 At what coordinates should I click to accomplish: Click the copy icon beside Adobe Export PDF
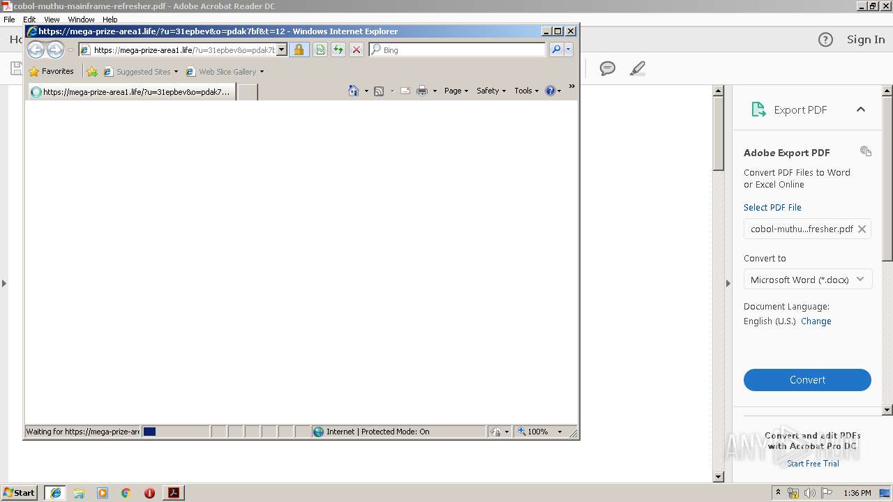[x=866, y=151]
